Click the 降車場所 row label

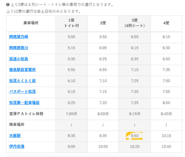click(17, 125)
